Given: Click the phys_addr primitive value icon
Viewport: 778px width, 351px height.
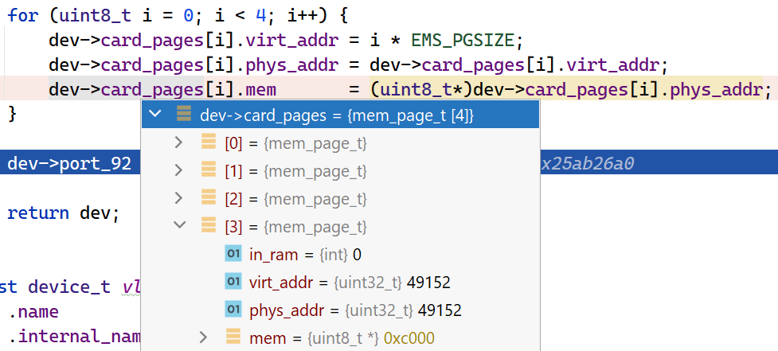Looking at the screenshot, I should point(233,310).
